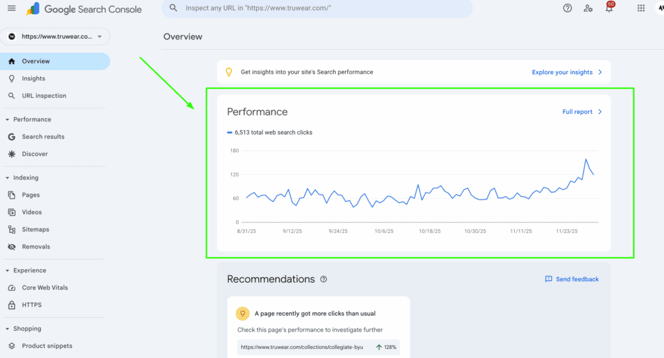664x358 pixels.
Task: Collapse the Performance sidebar section
Action: tap(7, 120)
